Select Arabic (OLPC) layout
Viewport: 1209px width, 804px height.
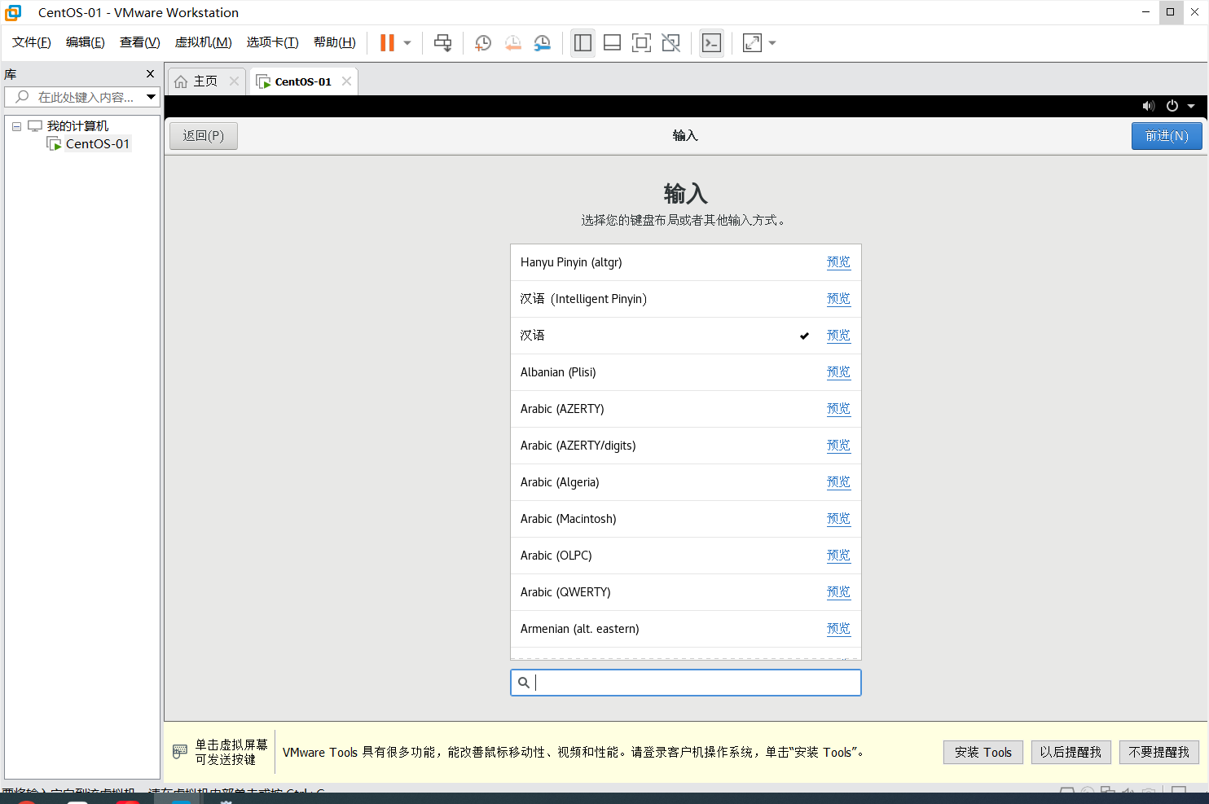685,556
